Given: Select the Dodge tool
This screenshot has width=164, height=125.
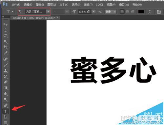Looking at the screenshot, I should pyautogui.click(x=6, y=99).
